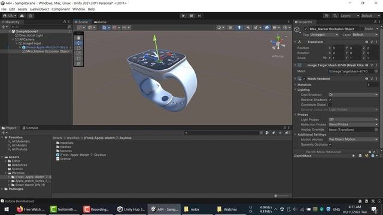Viewport: 383px width, 215px height.
Task: Start Play mode
Action: click(184, 16)
